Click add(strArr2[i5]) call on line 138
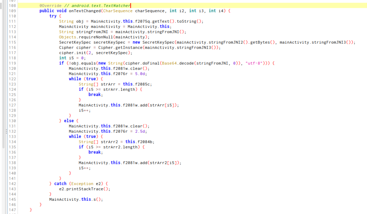The width and height of the screenshot is (367, 214). 160,163
